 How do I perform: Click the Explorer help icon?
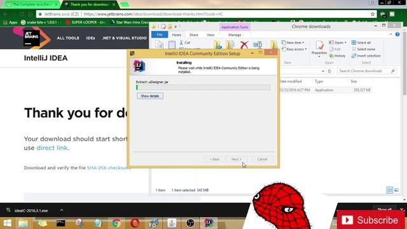(x=397, y=34)
